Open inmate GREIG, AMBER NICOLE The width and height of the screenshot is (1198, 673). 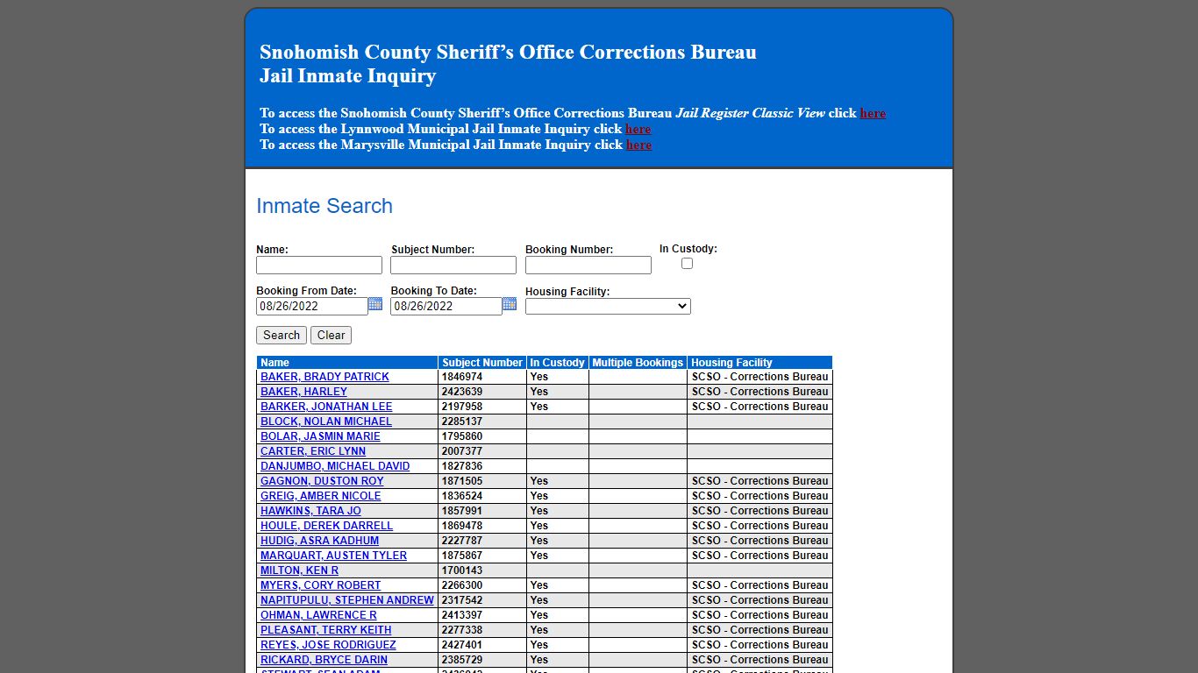tap(321, 496)
